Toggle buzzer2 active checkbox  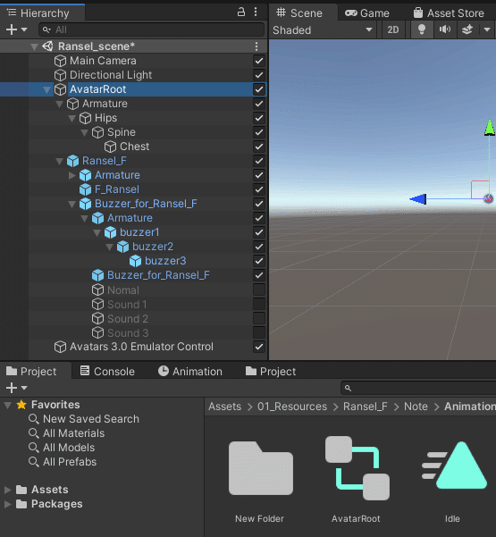(x=259, y=247)
